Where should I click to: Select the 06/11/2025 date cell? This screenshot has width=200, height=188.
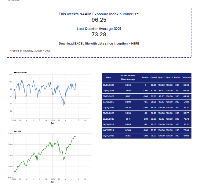point(108,130)
